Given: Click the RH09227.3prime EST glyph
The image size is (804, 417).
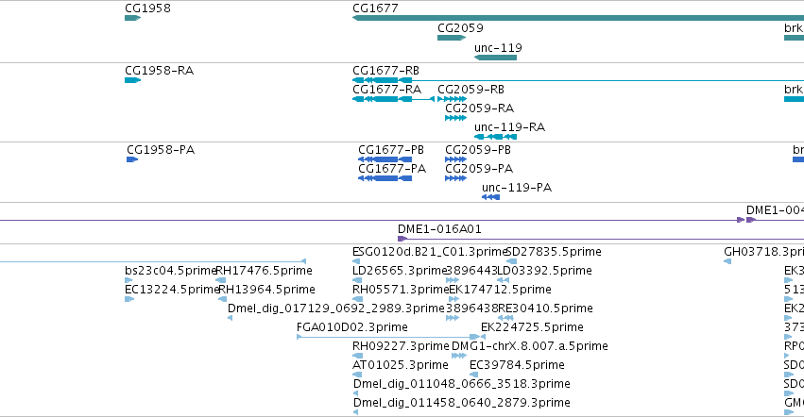Looking at the screenshot, I should point(357,356).
